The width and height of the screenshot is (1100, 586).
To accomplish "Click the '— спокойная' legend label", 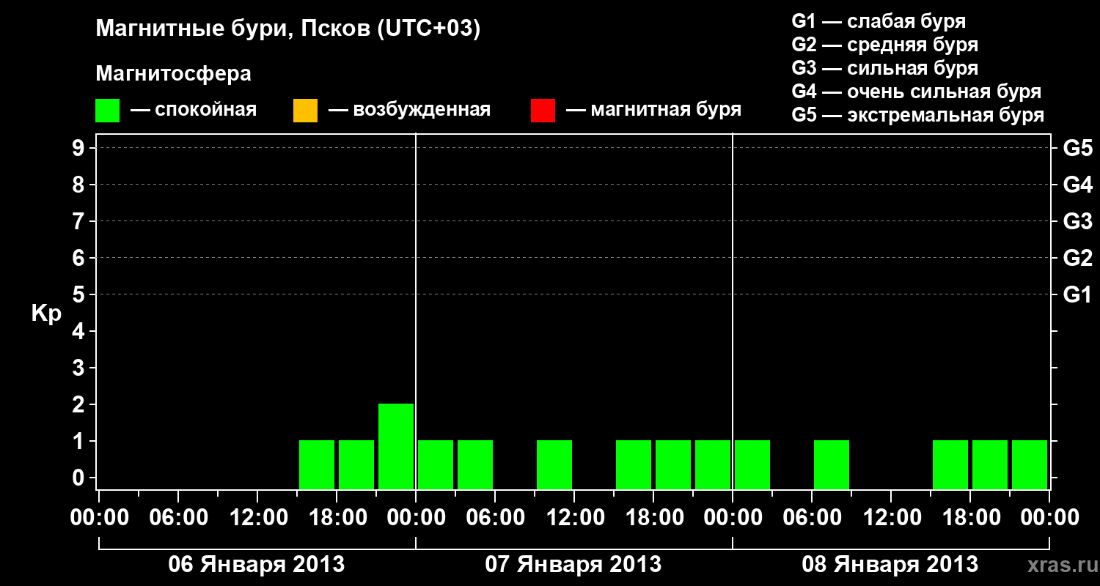I will click(194, 111).
